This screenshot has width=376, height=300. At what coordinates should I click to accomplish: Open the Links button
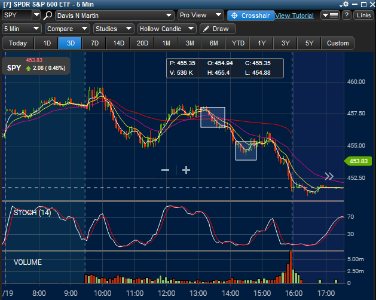(363, 16)
